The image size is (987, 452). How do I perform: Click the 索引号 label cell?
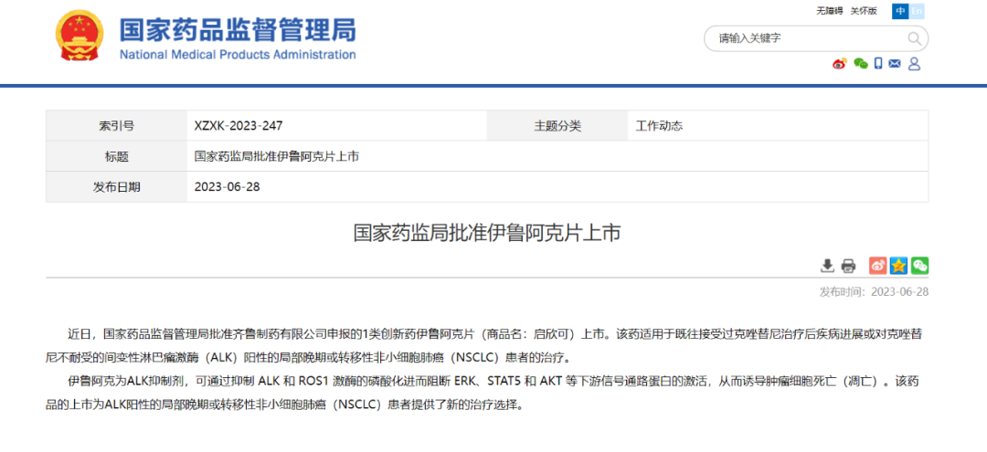pyautogui.click(x=116, y=126)
